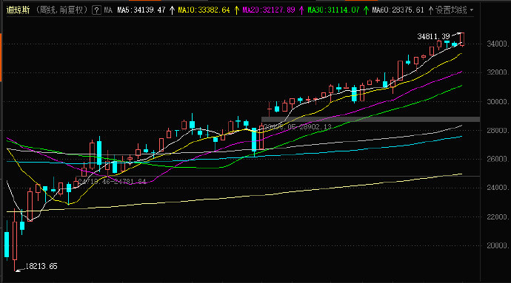Click the MA10 yellow up arrow
The width and height of the screenshot is (511, 283).
[x=236, y=10]
